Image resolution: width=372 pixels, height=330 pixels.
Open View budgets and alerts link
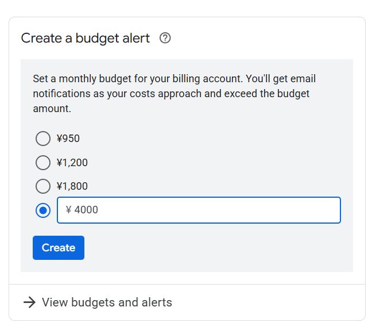click(107, 302)
